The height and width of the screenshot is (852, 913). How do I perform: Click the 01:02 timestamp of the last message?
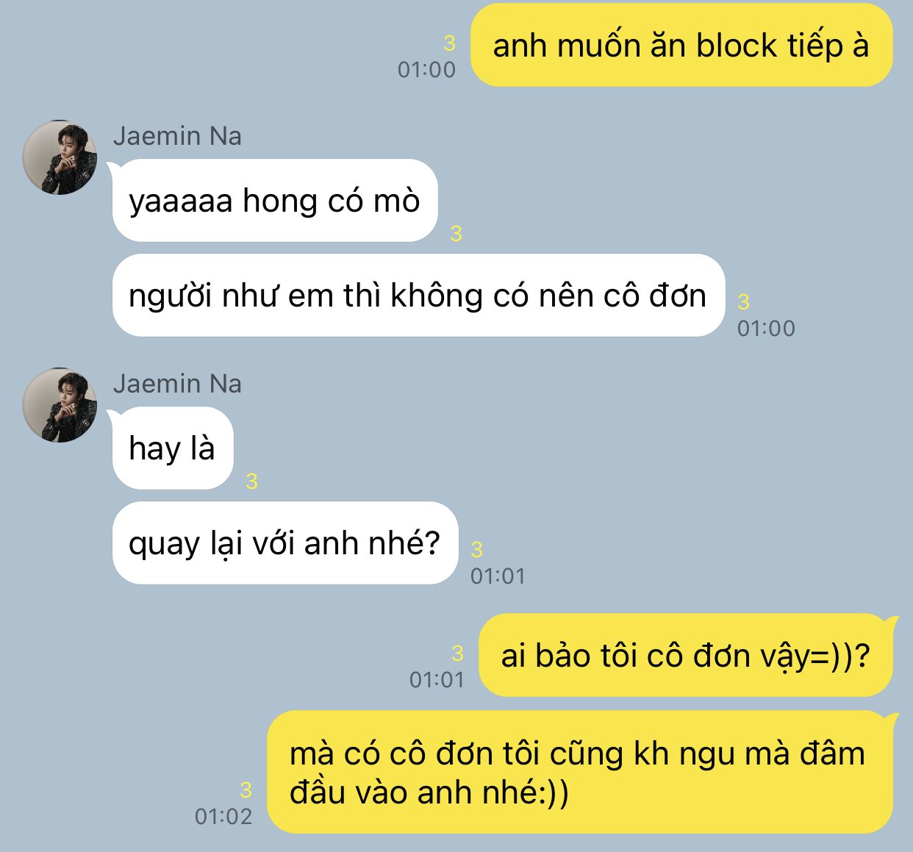pyautogui.click(x=223, y=817)
